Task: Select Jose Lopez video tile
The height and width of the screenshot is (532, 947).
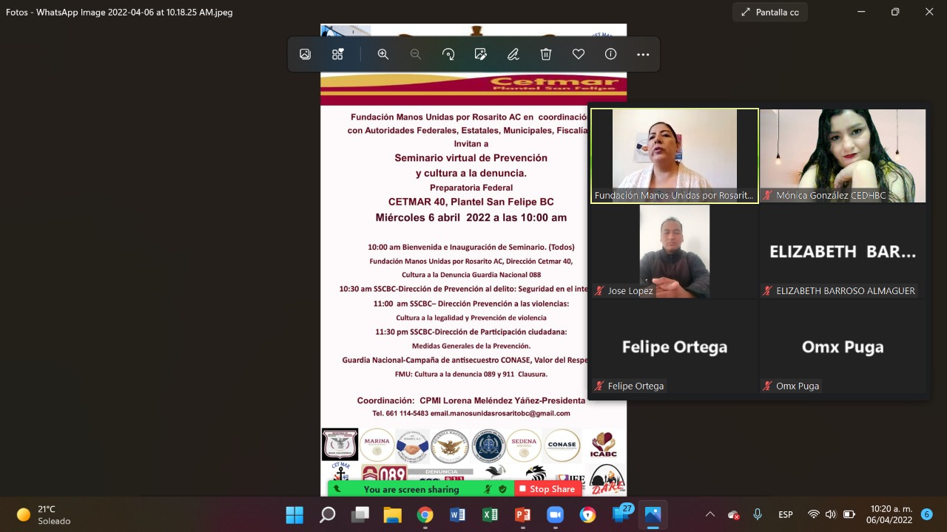Action: pos(675,251)
